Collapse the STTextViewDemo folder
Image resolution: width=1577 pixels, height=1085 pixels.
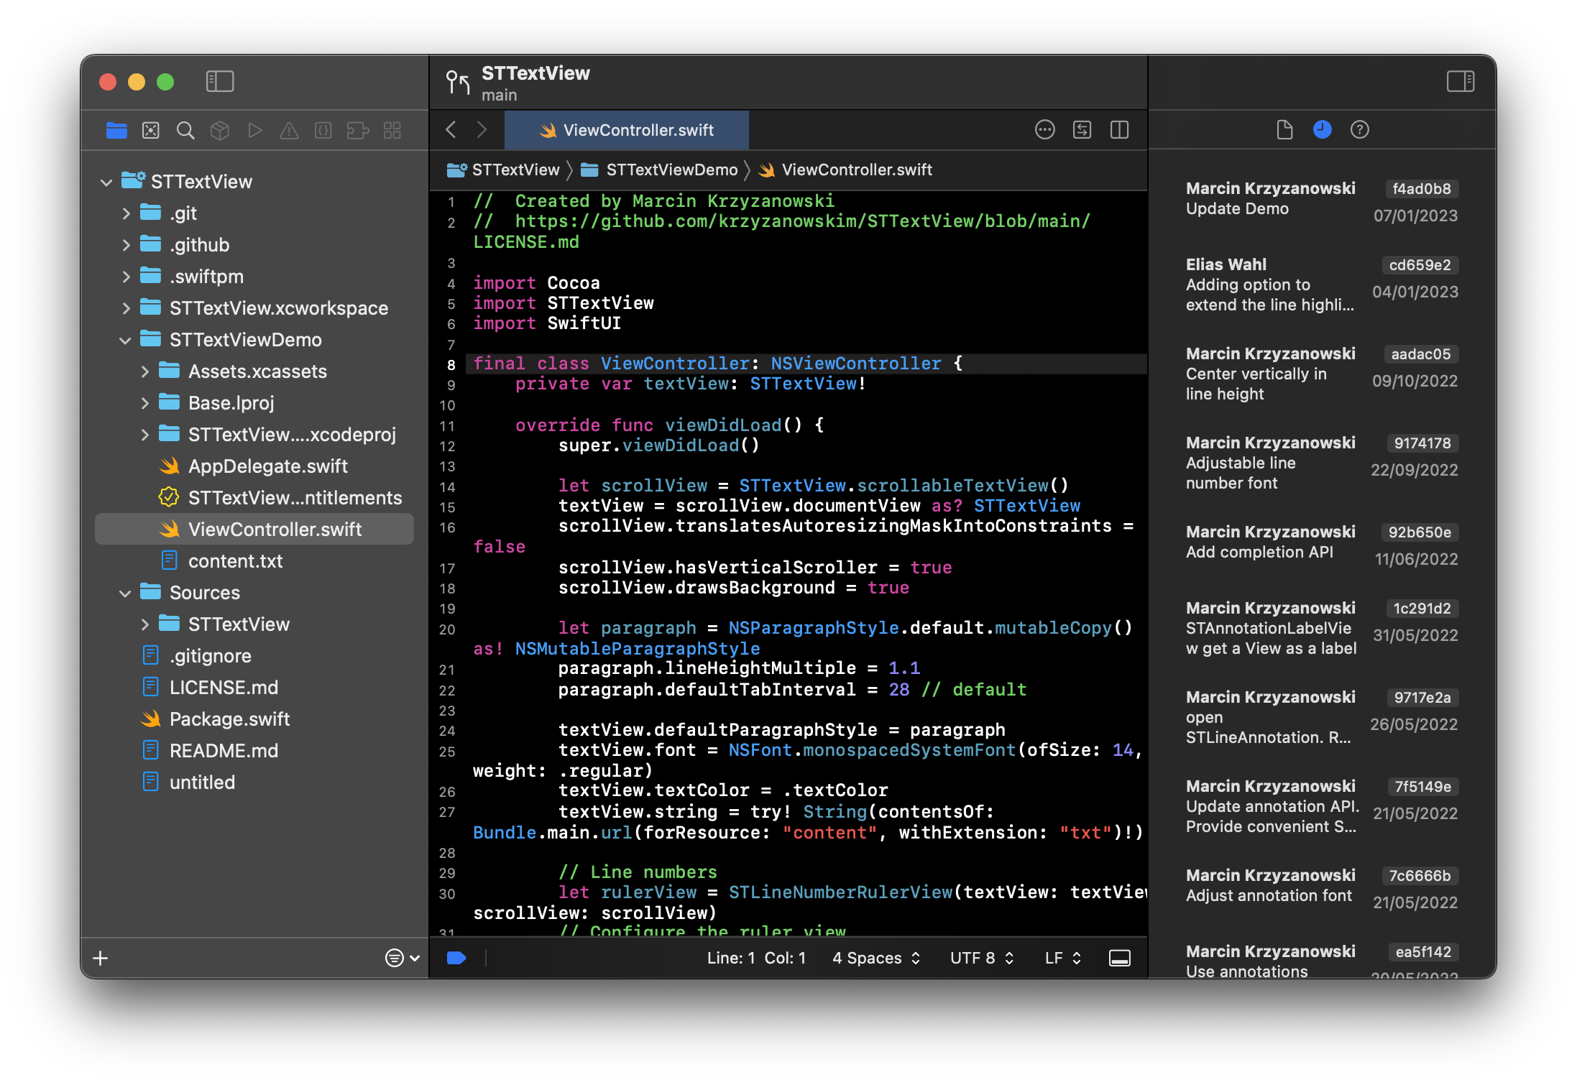pyautogui.click(x=125, y=340)
